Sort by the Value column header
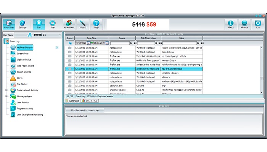267x152 pixels. click(182, 38)
